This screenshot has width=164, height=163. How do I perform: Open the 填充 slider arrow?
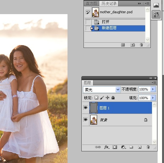(153, 98)
